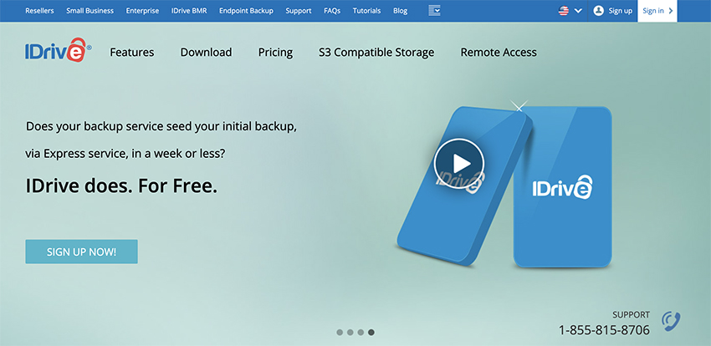Select the fourth active carousel dot
This screenshot has width=711, height=346.
[371, 333]
